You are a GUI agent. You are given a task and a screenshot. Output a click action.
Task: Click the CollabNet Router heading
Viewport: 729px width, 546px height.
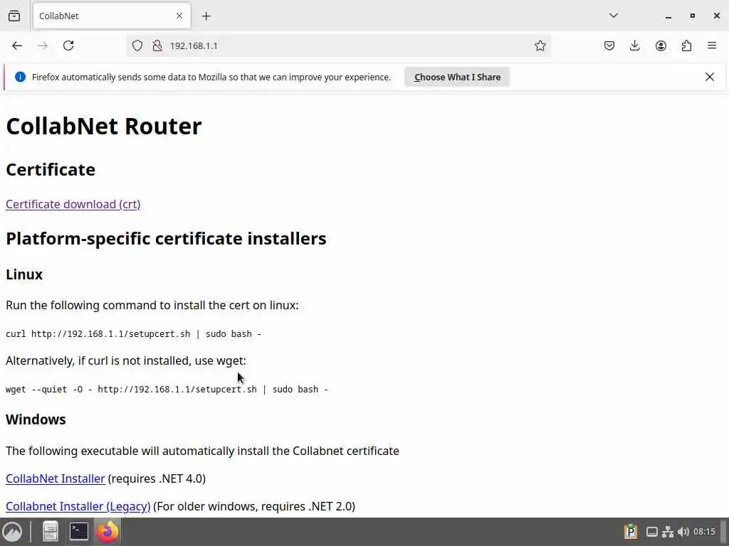pyautogui.click(x=104, y=127)
